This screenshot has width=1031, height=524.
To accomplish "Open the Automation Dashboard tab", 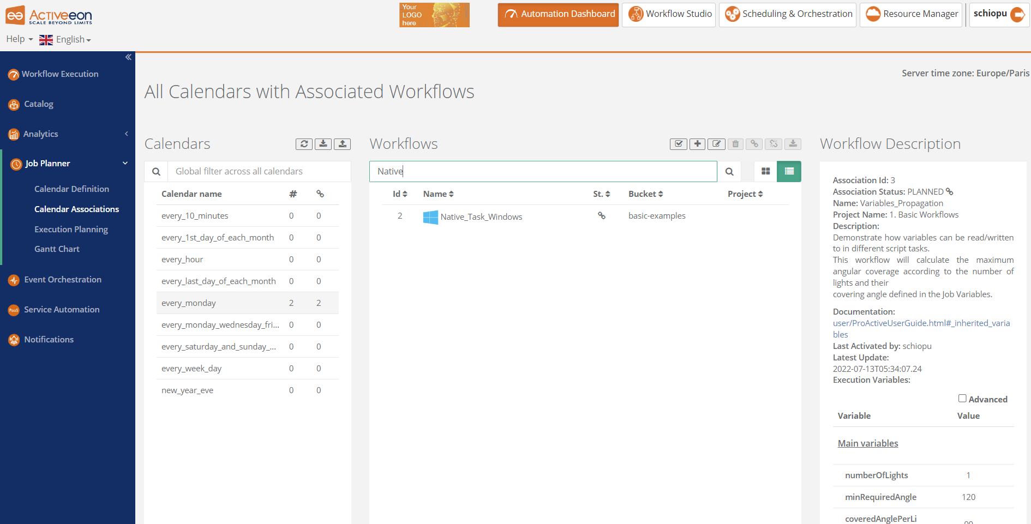I will tap(558, 15).
